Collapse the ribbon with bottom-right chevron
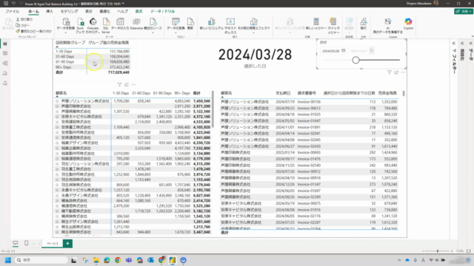The height and width of the screenshot is (266, 474). [473, 36]
